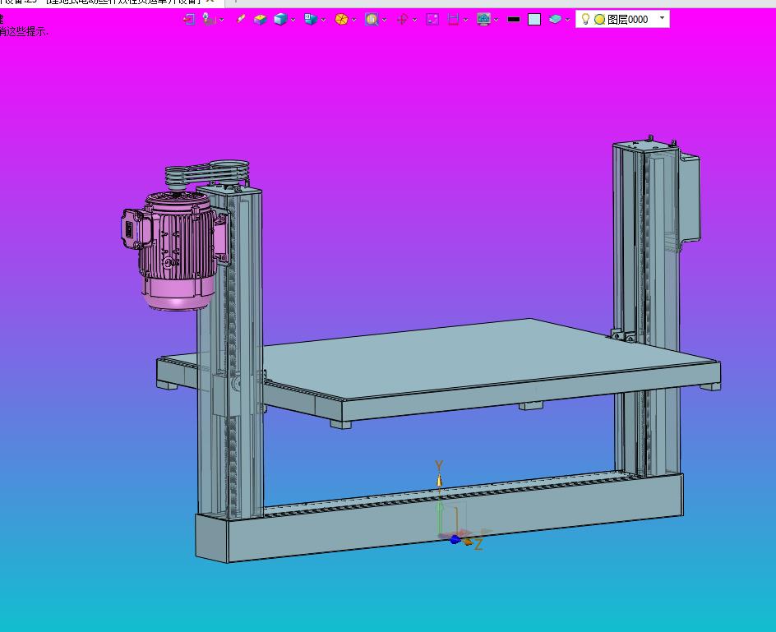
Task: Click the dismiss hints text link
Action: pyautogui.click(x=25, y=31)
